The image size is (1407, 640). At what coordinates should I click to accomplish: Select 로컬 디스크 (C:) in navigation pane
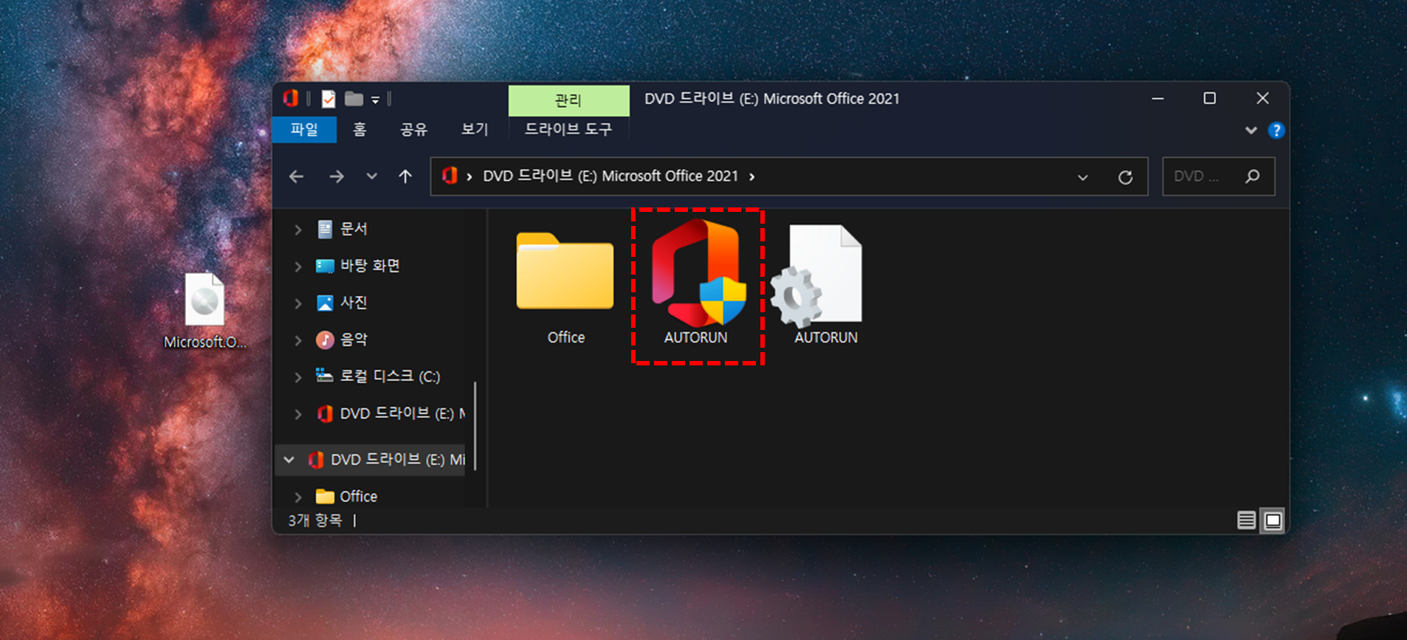click(x=378, y=376)
